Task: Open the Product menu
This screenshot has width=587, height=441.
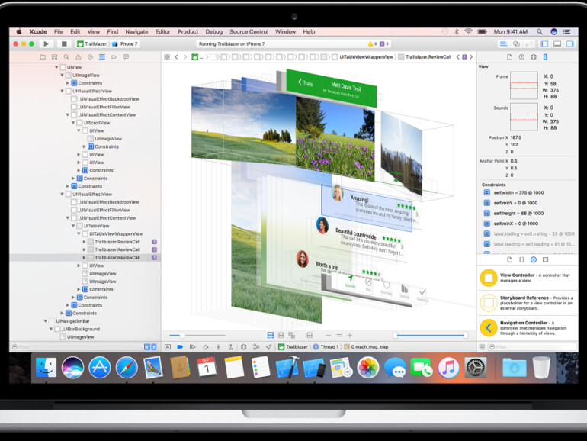Action: coord(188,32)
